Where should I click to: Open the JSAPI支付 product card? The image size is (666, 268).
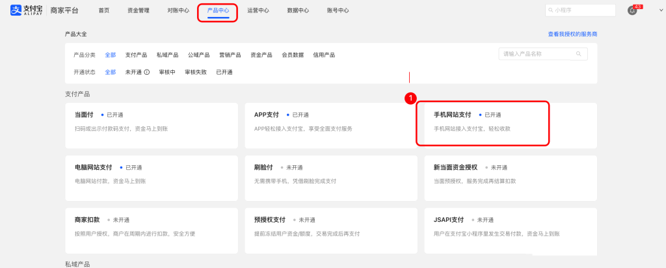tap(510, 226)
